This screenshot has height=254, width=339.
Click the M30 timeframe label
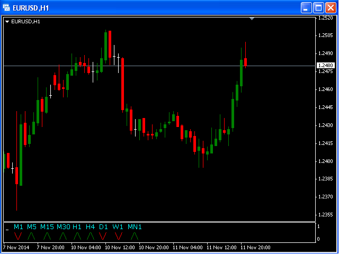tap(64, 227)
